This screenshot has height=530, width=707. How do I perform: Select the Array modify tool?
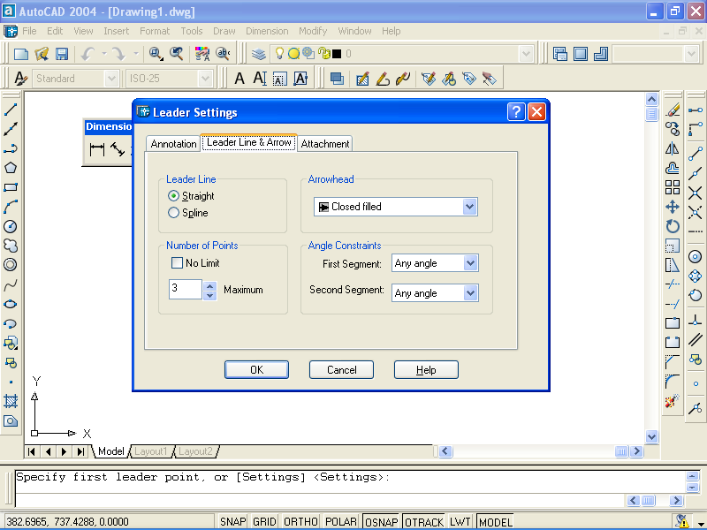673,187
